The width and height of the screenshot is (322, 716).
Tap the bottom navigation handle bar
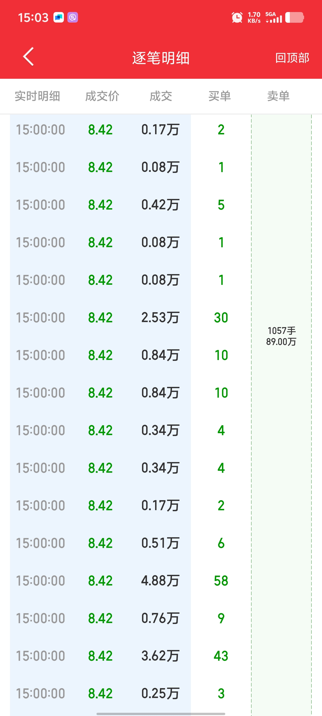[x=161, y=713]
